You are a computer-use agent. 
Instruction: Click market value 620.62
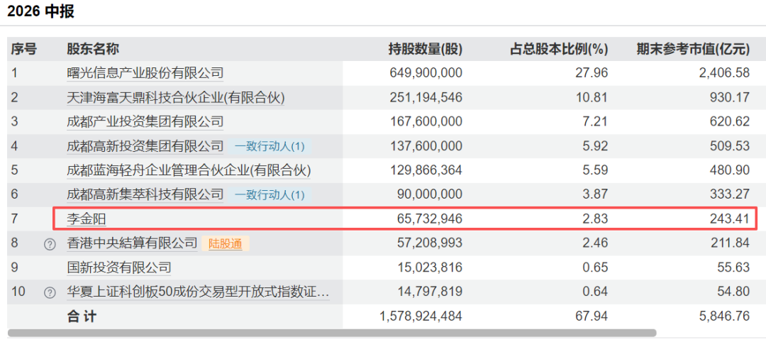pos(730,121)
